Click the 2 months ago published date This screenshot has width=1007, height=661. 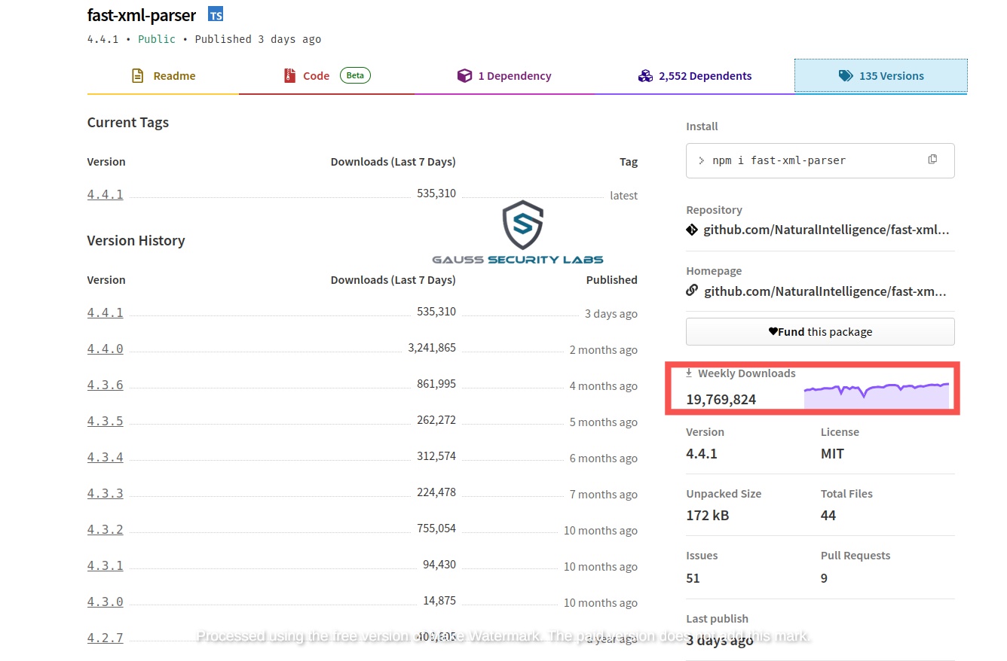click(603, 349)
